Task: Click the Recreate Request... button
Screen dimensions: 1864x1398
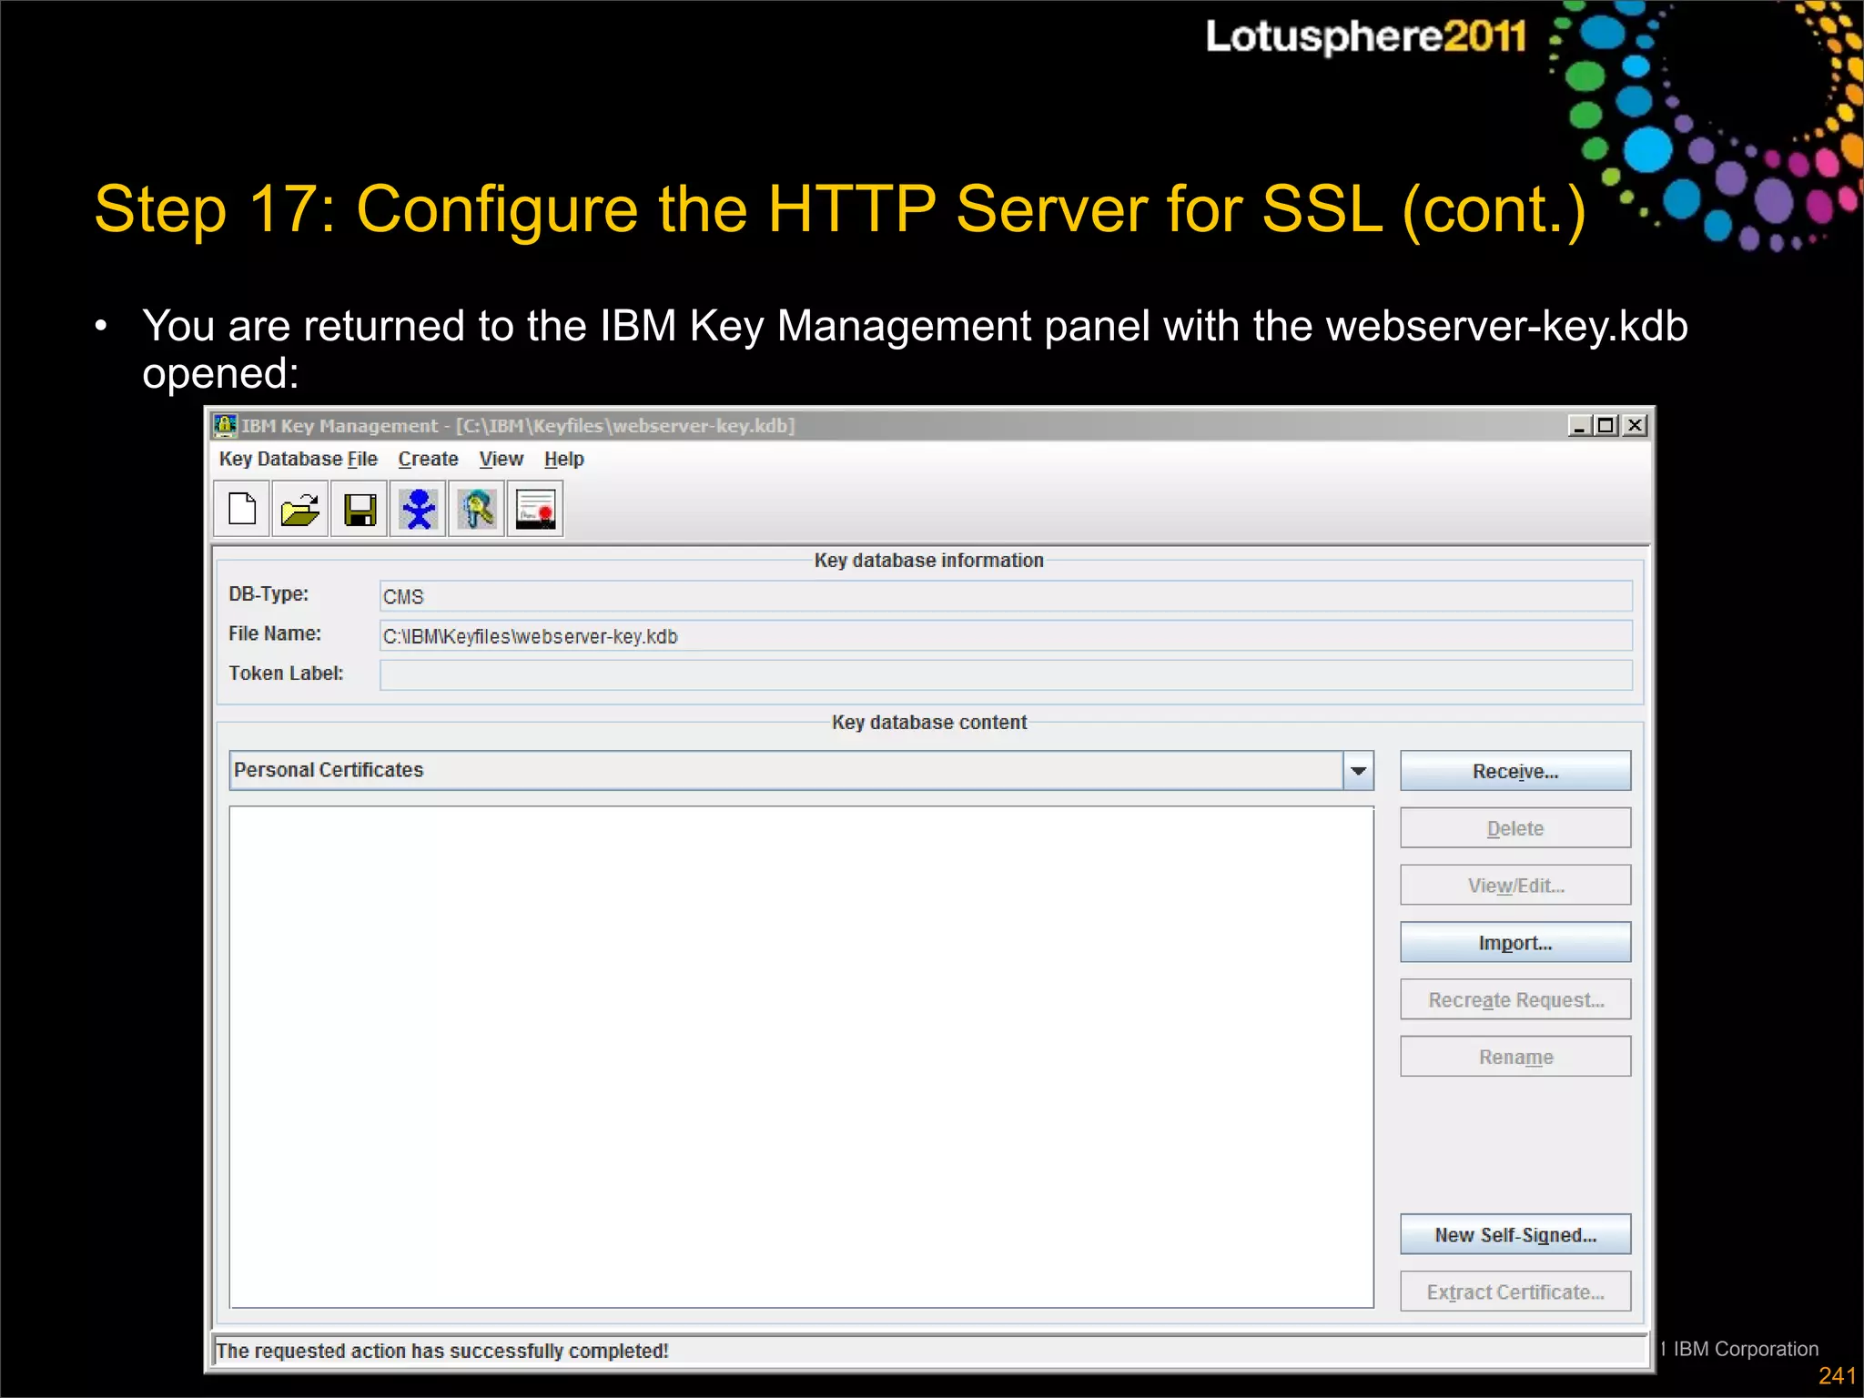Action: pyautogui.click(x=1515, y=1000)
